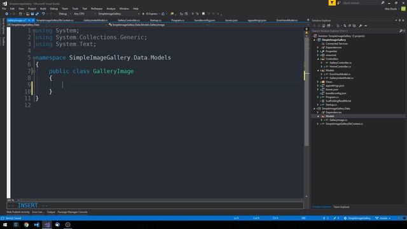Click Navigate Backward toolbar icon
This screenshot has width=407, height=229.
tap(7, 14)
